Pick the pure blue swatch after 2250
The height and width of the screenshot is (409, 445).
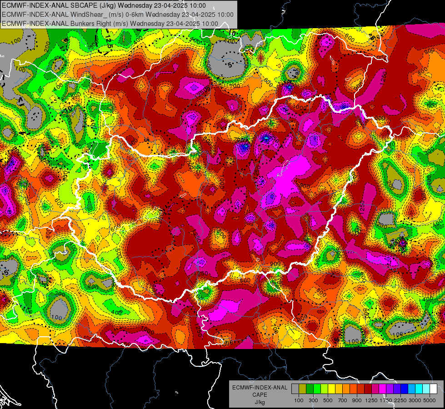(405, 389)
